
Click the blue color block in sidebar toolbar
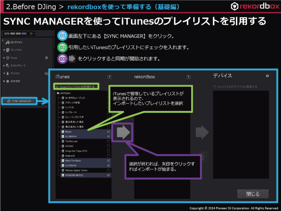(x=24, y=34)
